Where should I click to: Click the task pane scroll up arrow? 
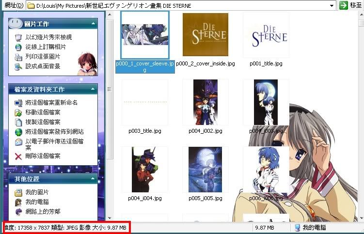click(110, 15)
